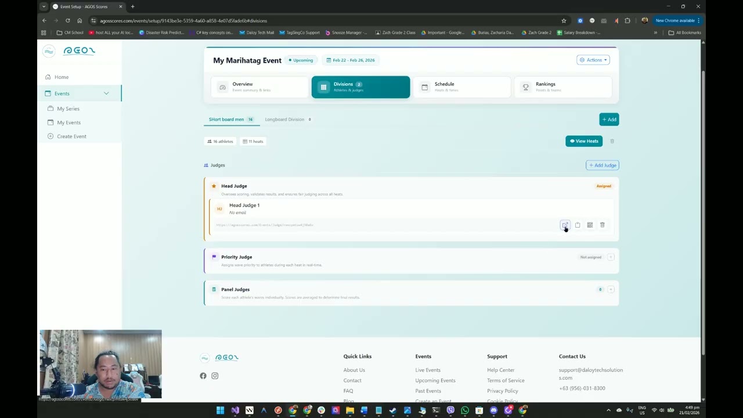Click the Add division button
The height and width of the screenshot is (418, 743).
(609, 120)
